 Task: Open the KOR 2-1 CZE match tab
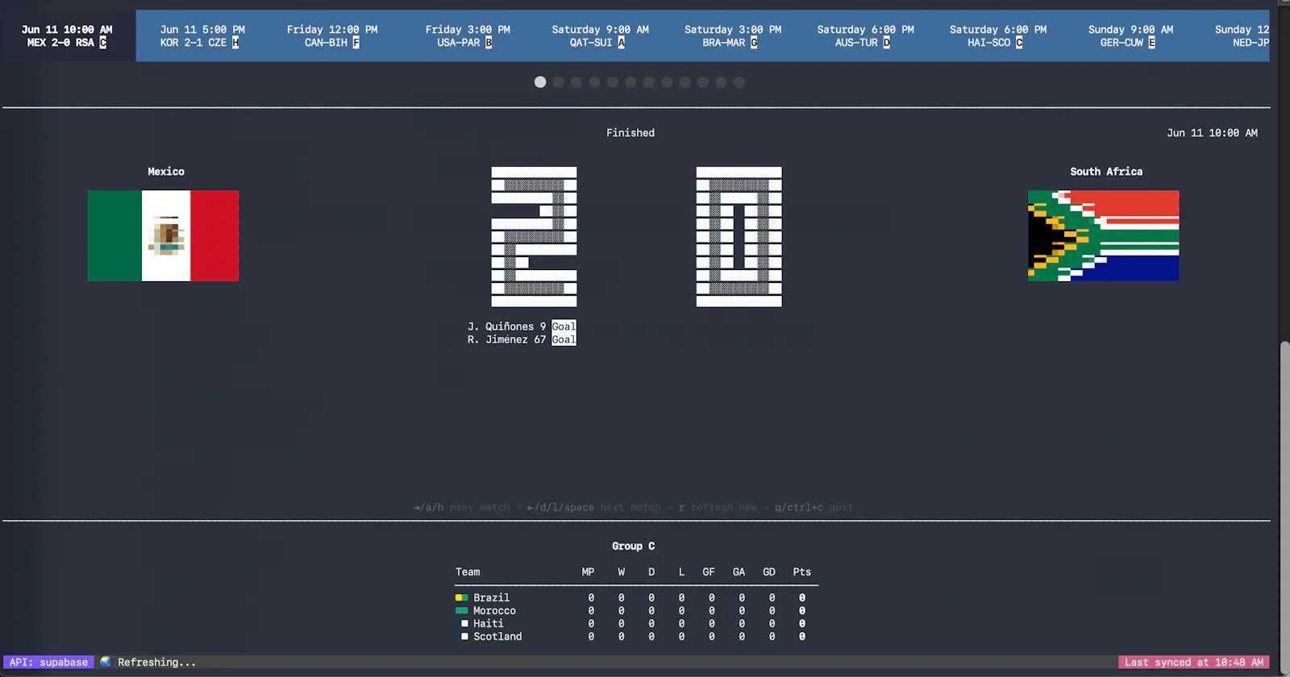click(202, 35)
